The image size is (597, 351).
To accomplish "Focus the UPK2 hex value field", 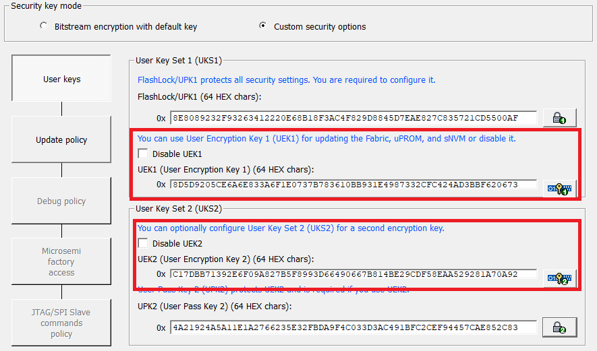I will [353, 328].
